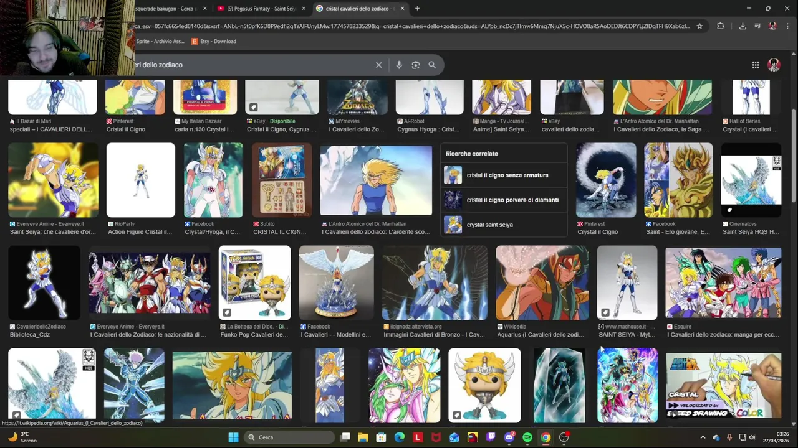Viewport: 798px width, 448px height.
Task: Switch to the masquerade bakugan search tab
Action: pyautogui.click(x=168, y=8)
